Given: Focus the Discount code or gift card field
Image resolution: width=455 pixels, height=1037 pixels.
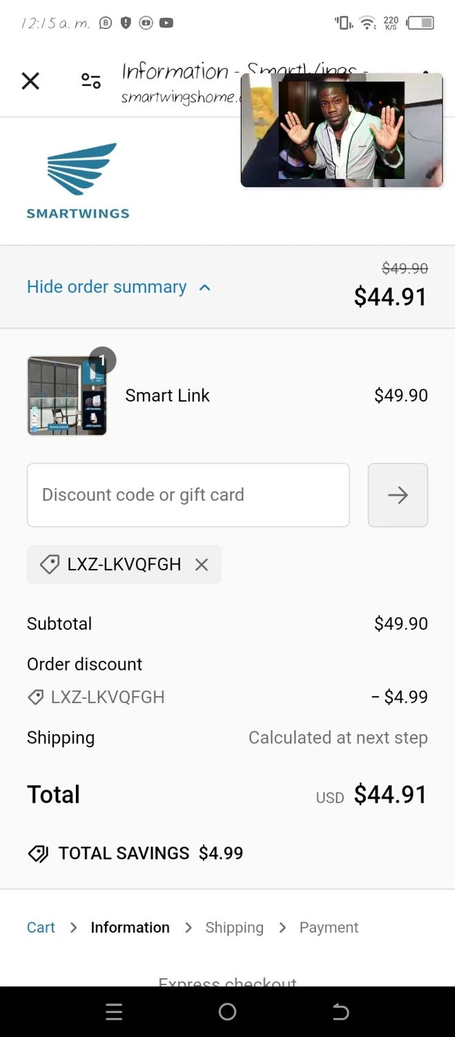Looking at the screenshot, I should click(x=188, y=495).
